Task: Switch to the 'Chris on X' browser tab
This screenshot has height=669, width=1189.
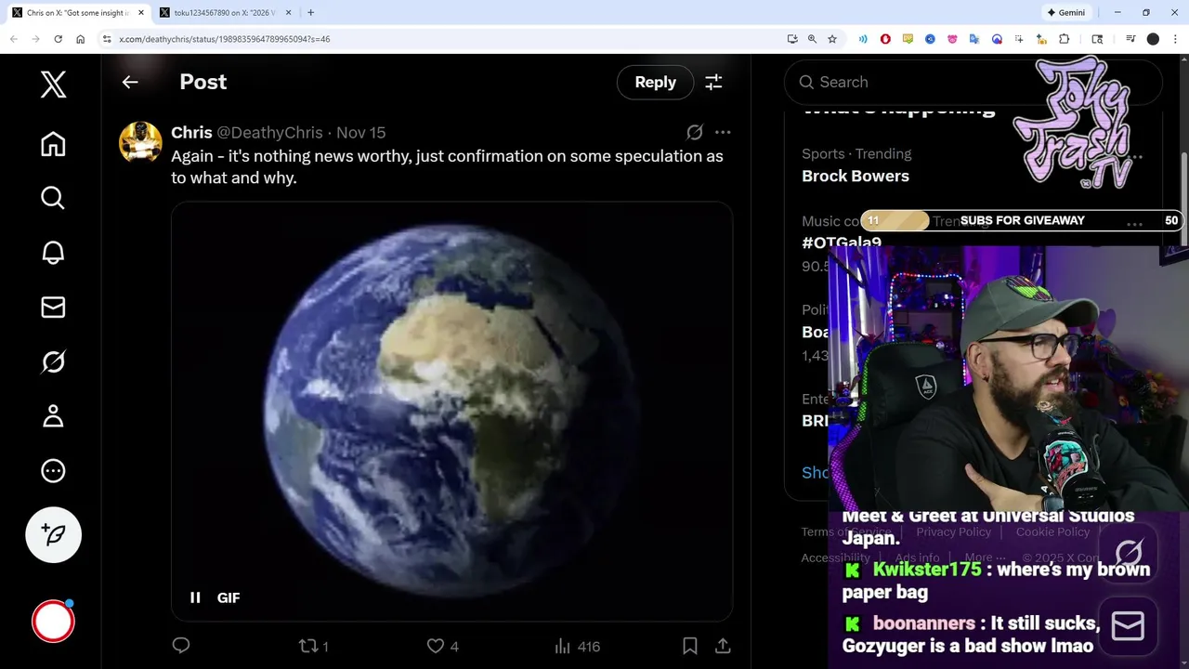Action: [x=77, y=12]
